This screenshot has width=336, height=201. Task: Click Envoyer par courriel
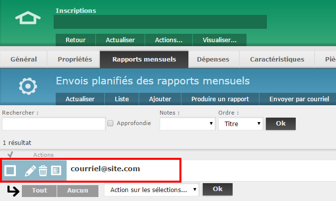299,99
